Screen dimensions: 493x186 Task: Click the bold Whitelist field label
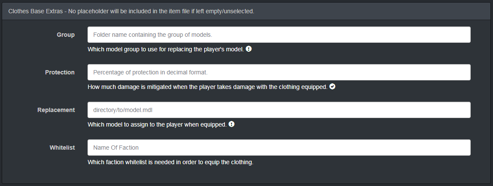62,148
